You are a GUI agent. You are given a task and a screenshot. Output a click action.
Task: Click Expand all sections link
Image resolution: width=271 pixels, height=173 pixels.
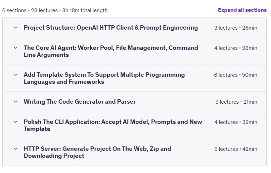pyautogui.click(x=242, y=10)
